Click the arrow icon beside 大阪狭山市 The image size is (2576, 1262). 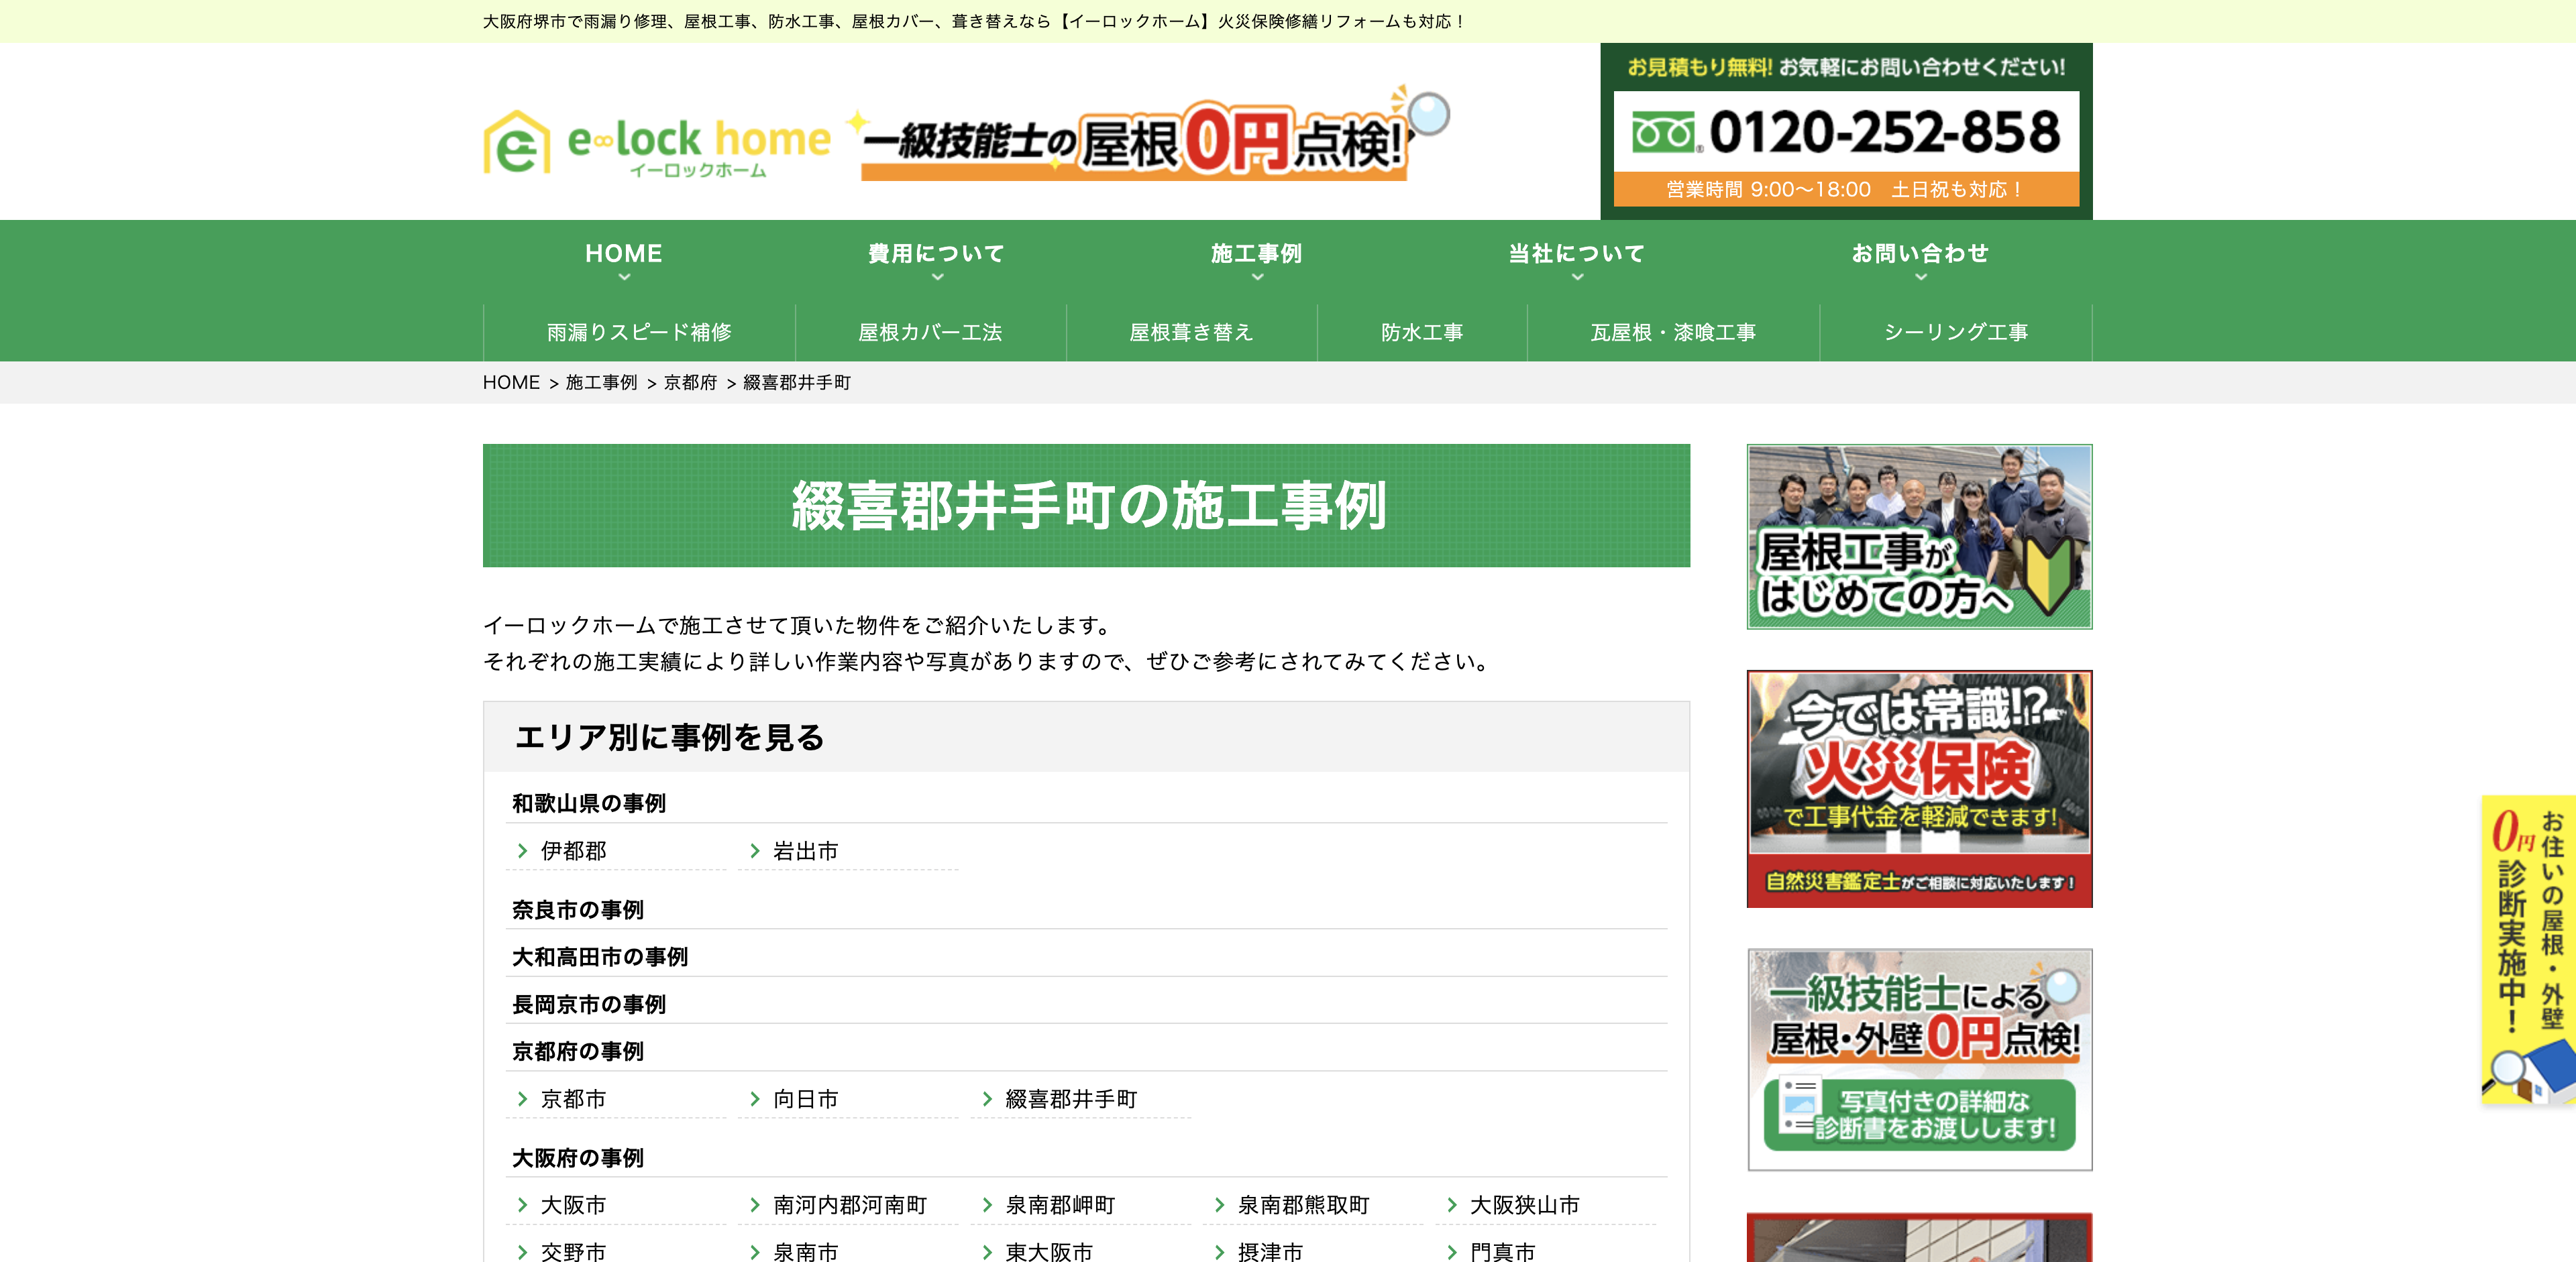point(1452,1205)
